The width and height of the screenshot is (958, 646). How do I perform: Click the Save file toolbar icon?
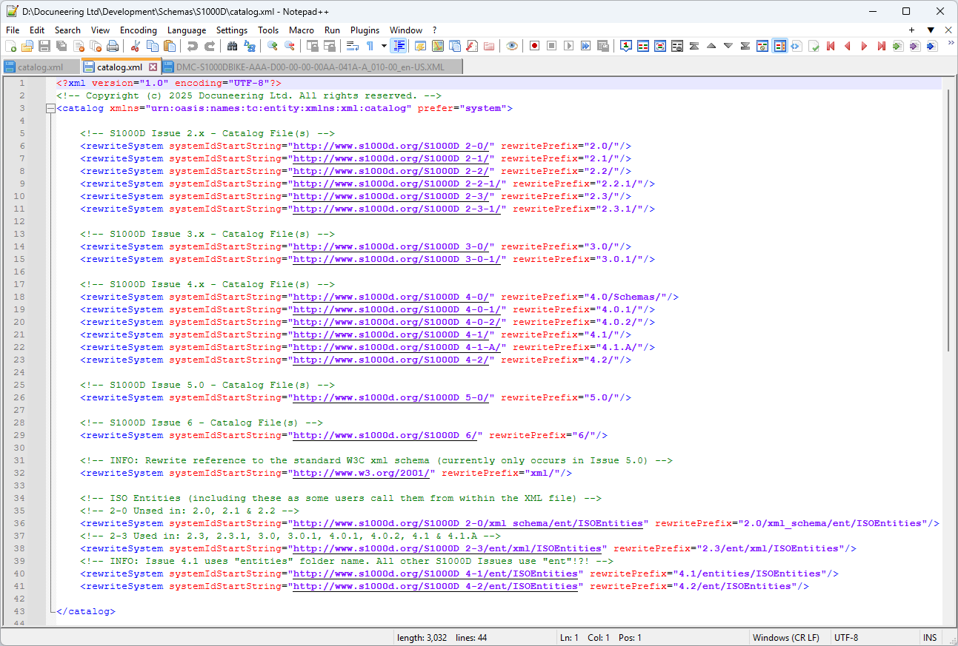coord(44,46)
